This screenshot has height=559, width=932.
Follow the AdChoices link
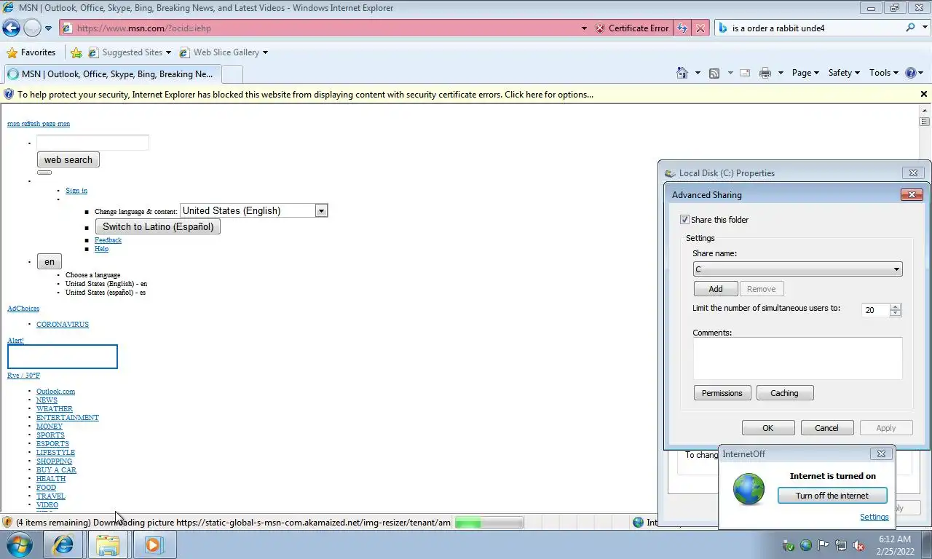coord(23,309)
